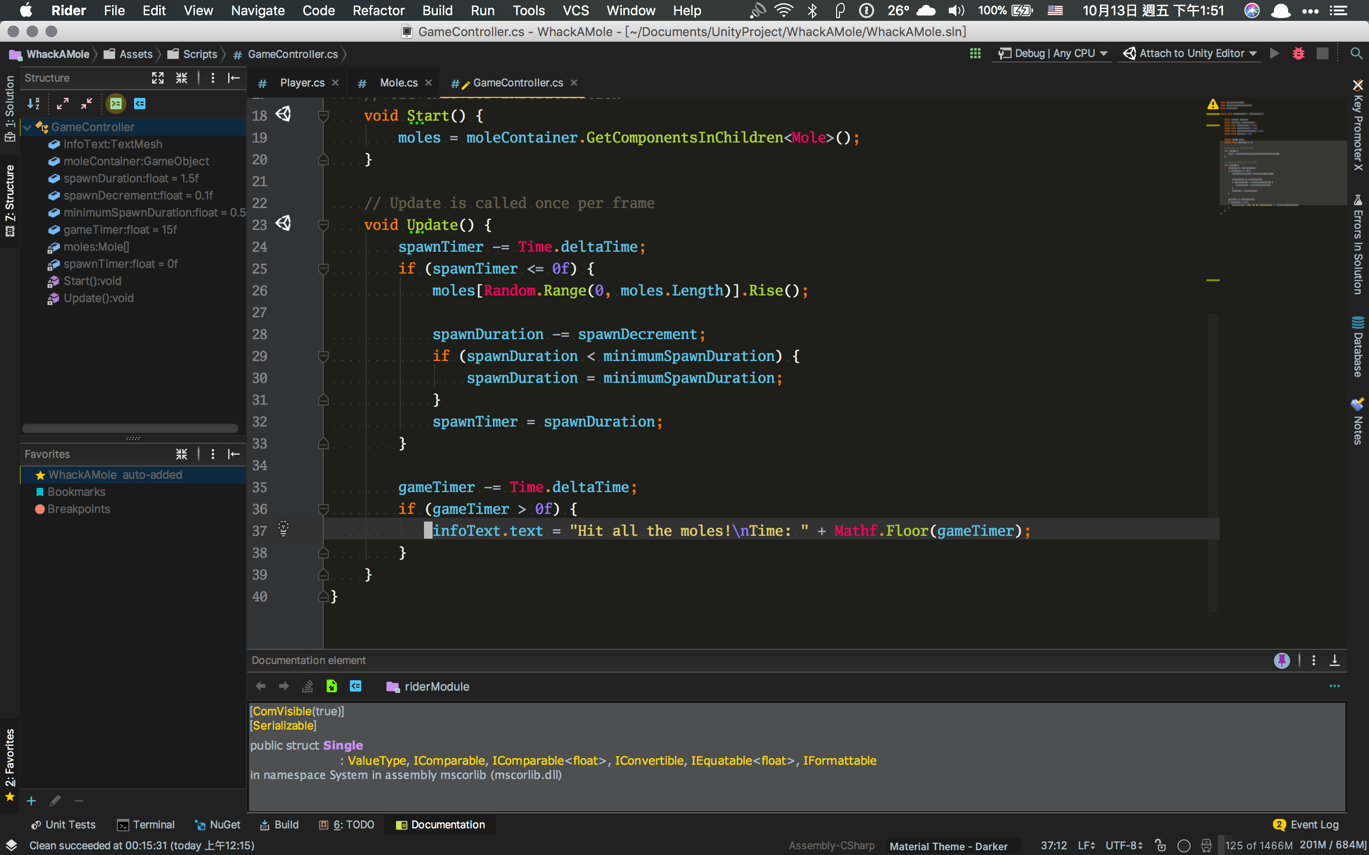Toggle autoscroll from source in Structure toolbar
Screen dimensions: 1369x855
140,104
